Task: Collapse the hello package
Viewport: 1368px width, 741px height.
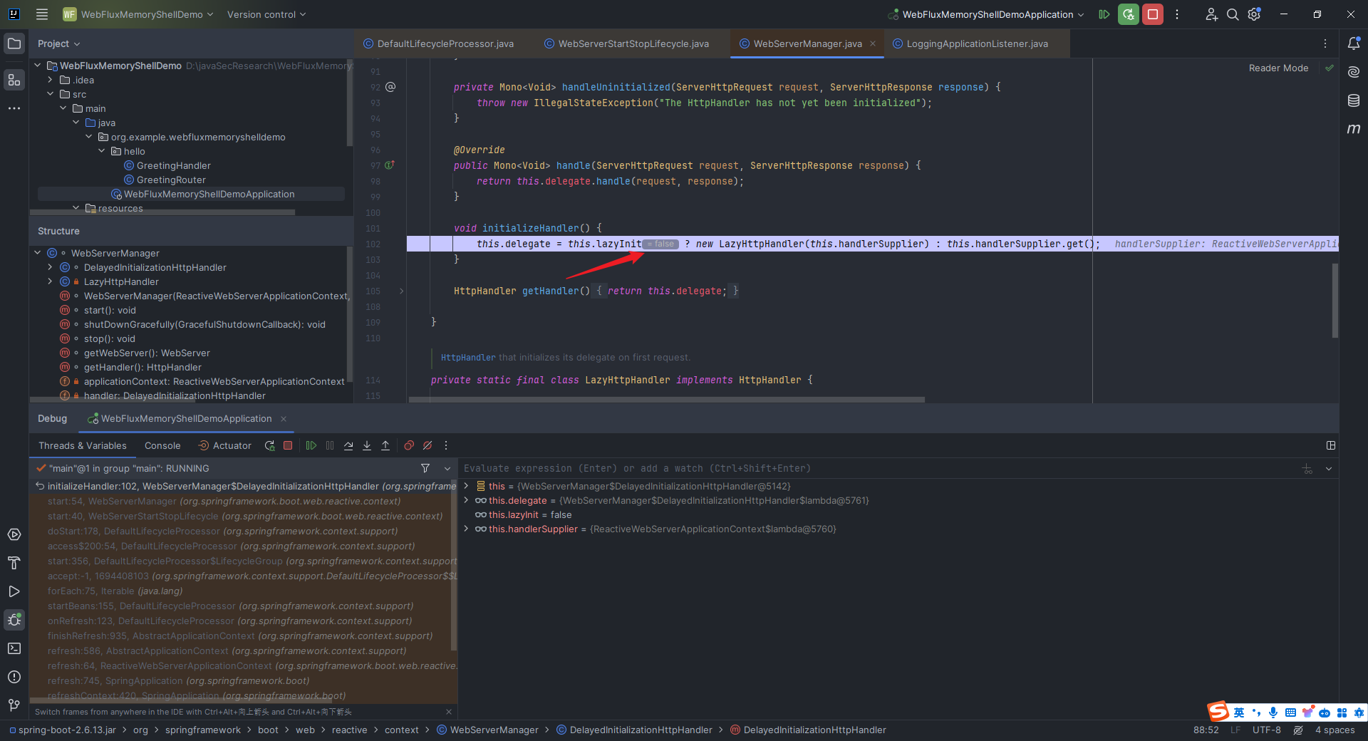Action: (102, 151)
